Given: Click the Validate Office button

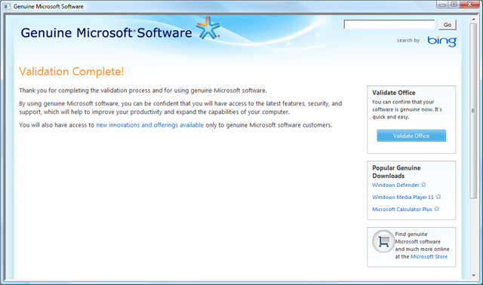Looking at the screenshot, I should click(x=411, y=136).
